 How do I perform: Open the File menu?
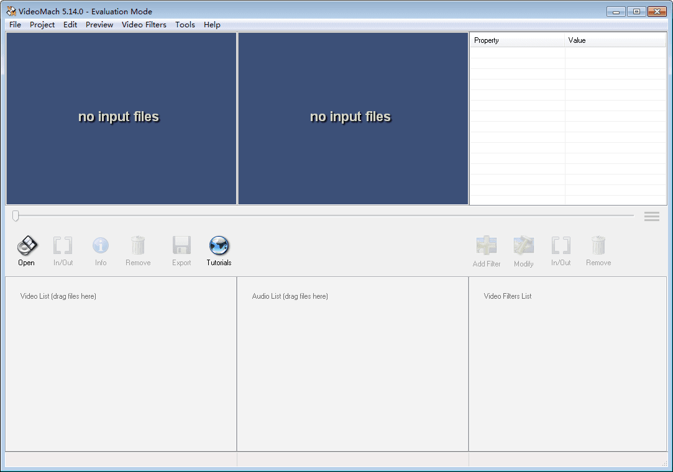[15, 25]
